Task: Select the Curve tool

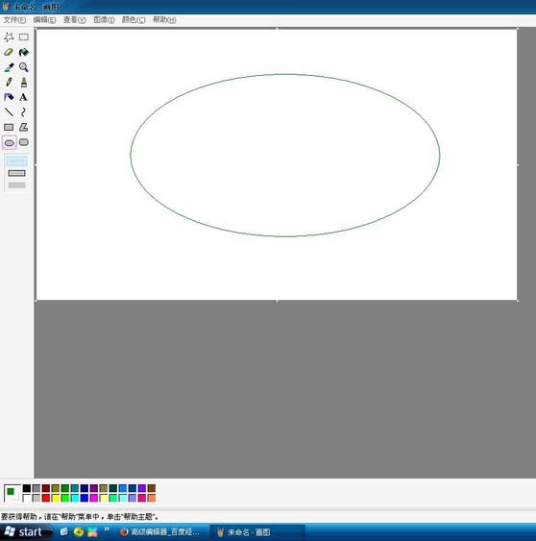Action: (24, 112)
